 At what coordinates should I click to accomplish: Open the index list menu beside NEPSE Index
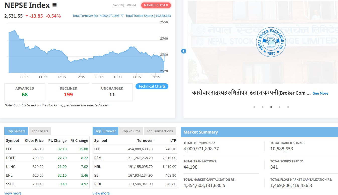point(54,5)
